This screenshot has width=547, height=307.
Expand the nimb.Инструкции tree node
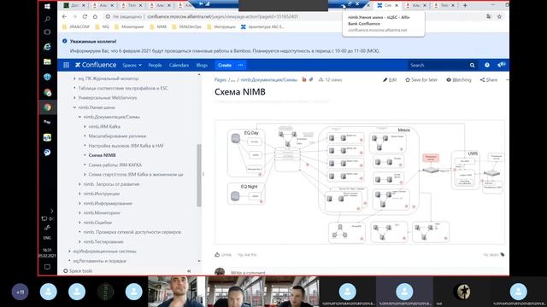click(79, 194)
